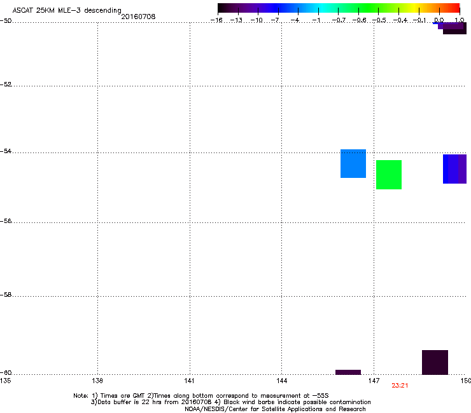This screenshot has height=413, width=471.
Task: Click the light blue data square near latitude -54
Action: (x=353, y=163)
